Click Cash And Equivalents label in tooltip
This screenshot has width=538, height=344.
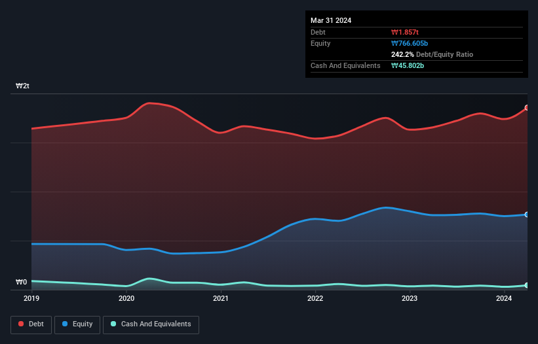click(x=345, y=65)
